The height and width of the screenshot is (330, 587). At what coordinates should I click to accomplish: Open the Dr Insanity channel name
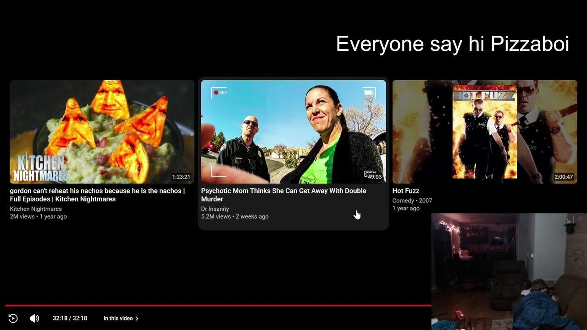coord(215,209)
